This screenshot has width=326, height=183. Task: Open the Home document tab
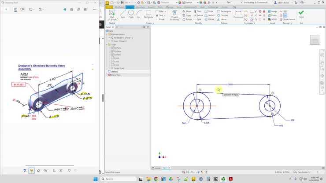click(x=156, y=168)
